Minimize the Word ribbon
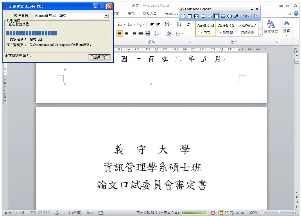Screen dimensions: 301x216 coord(290,13)
